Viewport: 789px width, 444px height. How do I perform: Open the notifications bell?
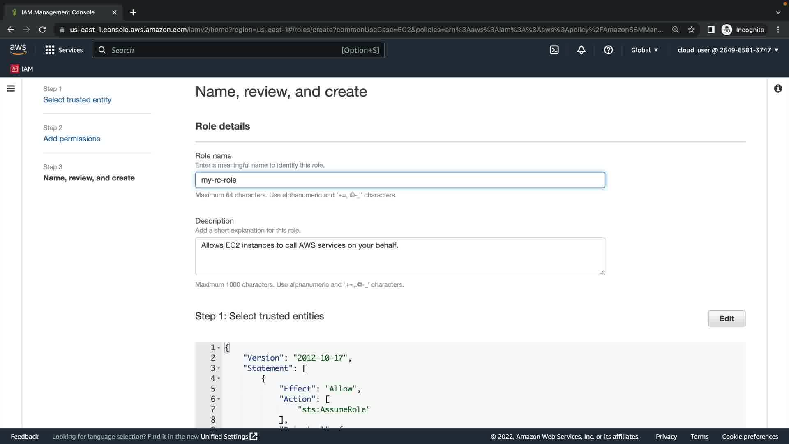pos(581,50)
